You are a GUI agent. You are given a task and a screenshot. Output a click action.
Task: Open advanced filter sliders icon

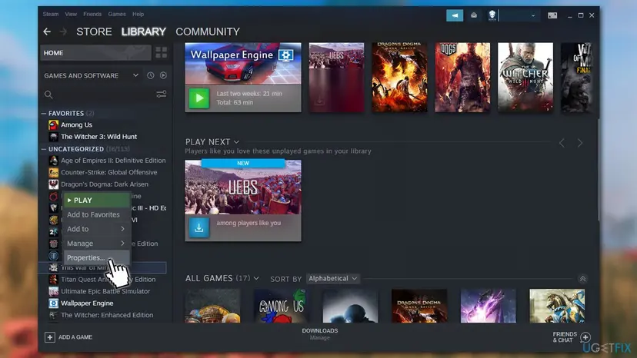(x=162, y=94)
